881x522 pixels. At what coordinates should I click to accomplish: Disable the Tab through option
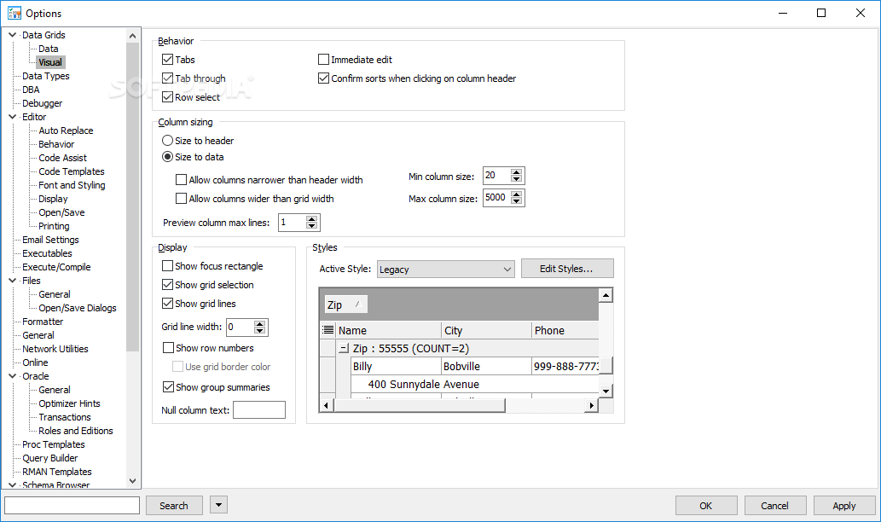(167, 78)
